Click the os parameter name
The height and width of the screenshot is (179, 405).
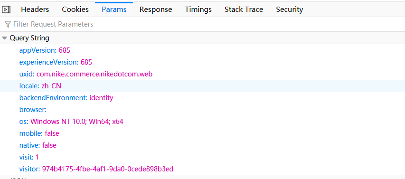pos(24,122)
